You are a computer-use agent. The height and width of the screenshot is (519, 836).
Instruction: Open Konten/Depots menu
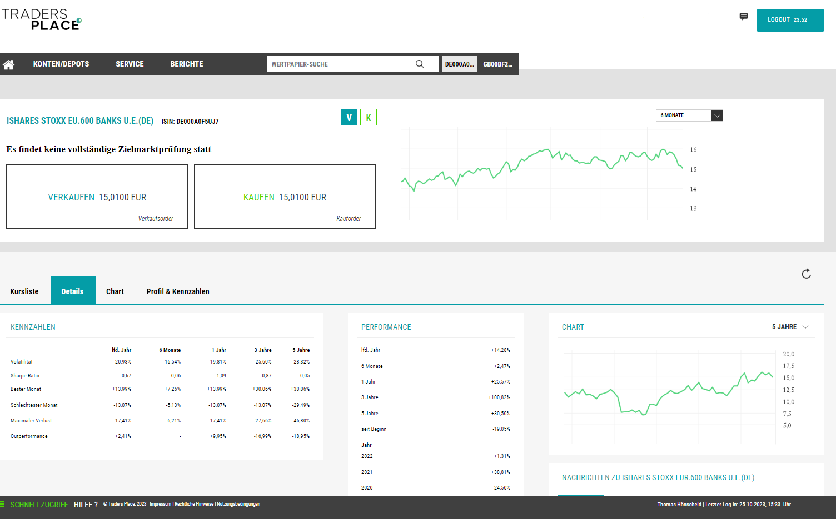(x=61, y=64)
